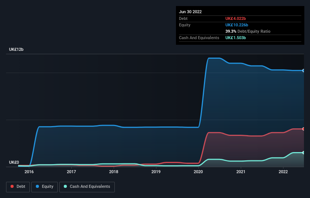Image resolution: width=310 pixels, height=198 pixels.
Task: Click the 39.3% Debt/Equity Ratio text
Action: pyautogui.click(x=248, y=31)
